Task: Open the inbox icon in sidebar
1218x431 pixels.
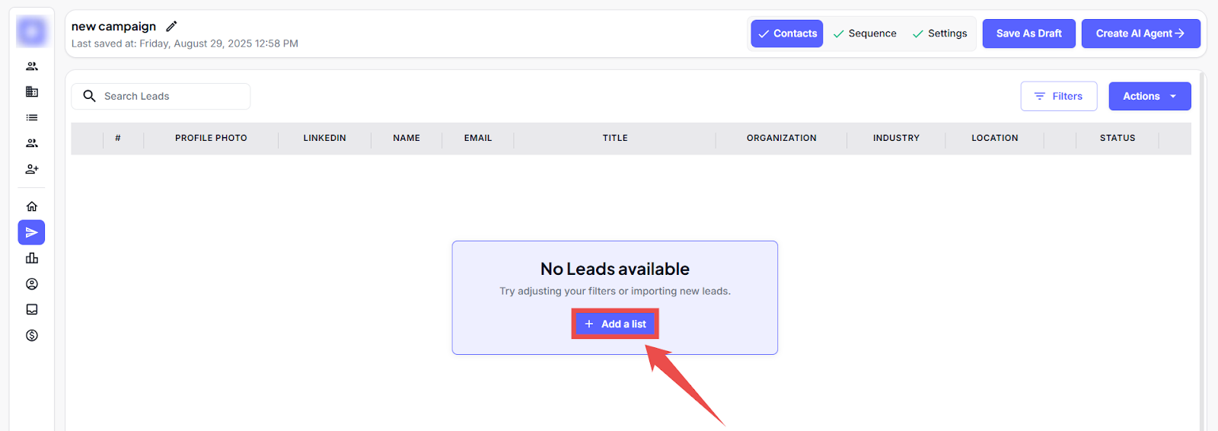Action: pyautogui.click(x=32, y=309)
